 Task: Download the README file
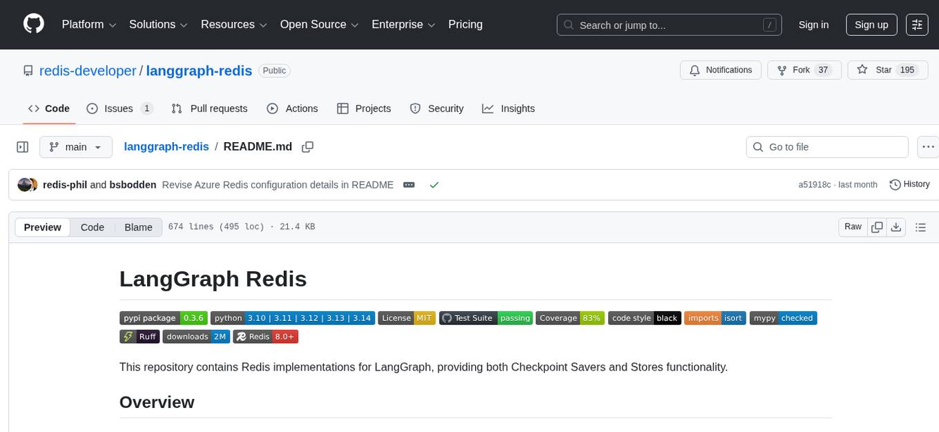(x=897, y=227)
